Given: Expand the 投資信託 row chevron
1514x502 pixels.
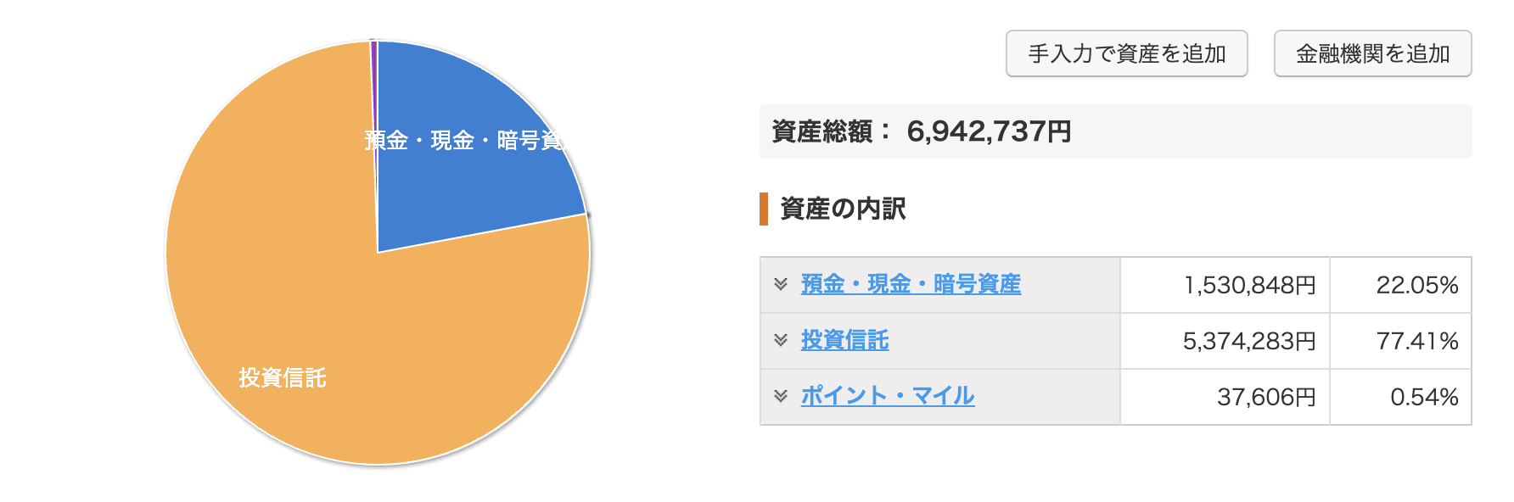Looking at the screenshot, I should [781, 340].
